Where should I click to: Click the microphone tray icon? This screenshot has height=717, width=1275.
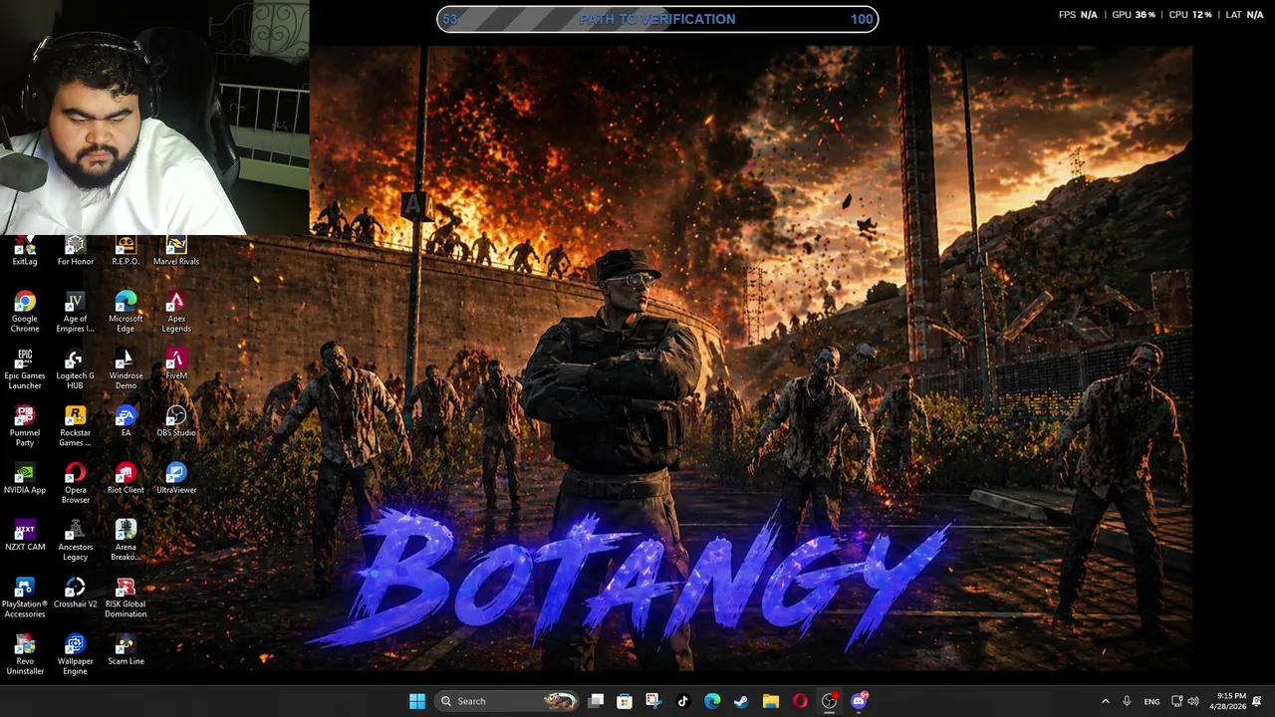tap(1127, 701)
